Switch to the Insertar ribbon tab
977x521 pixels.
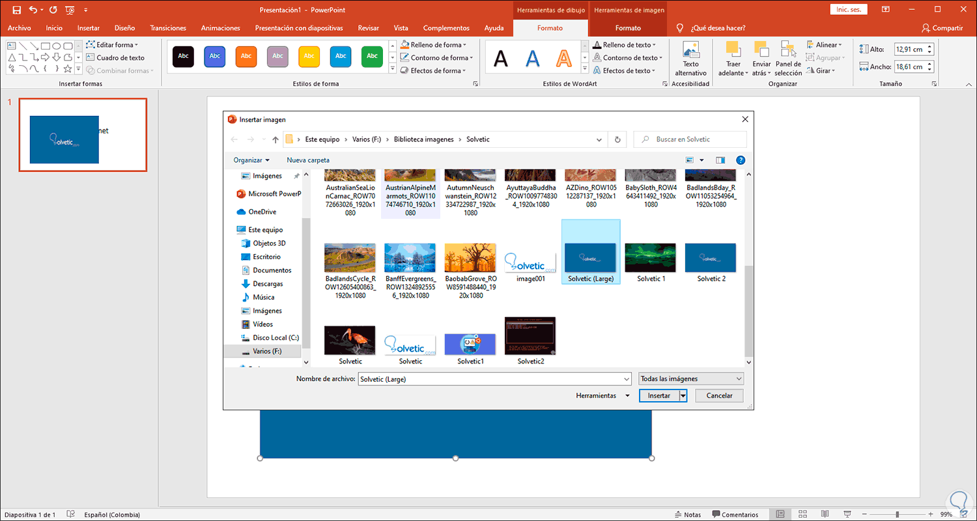click(89, 28)
